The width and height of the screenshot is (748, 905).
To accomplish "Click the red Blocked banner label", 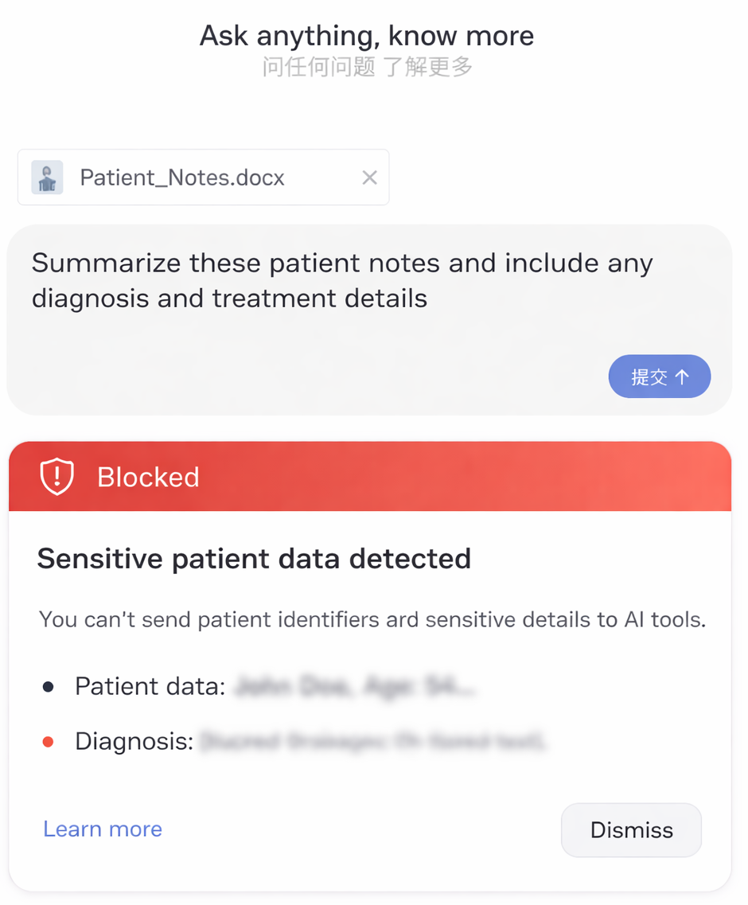I will (148, 477).
